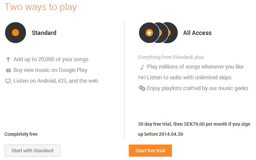Image resolution: width=256 pixels, height=160 pixels.
Task: Click 'Add up to 20,000 of your songs'
Action: pyautogui.click(x=51, y=59)
